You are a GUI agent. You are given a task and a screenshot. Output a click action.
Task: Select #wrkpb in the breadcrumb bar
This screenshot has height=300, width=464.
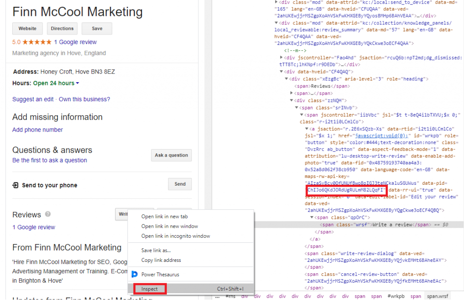coord(396,296)
